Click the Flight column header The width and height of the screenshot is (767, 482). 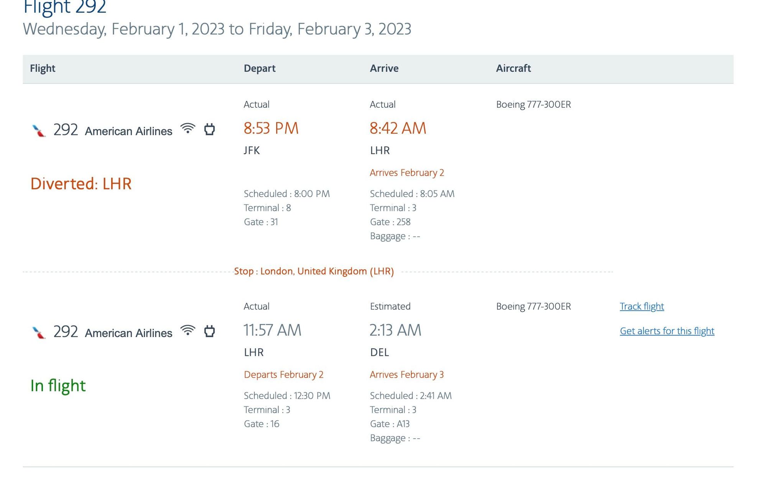[43, 68]
